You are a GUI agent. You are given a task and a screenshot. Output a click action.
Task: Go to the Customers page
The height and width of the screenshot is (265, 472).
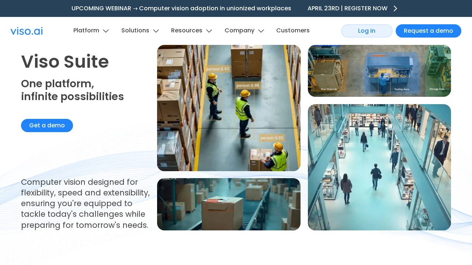tap(293, 31)
